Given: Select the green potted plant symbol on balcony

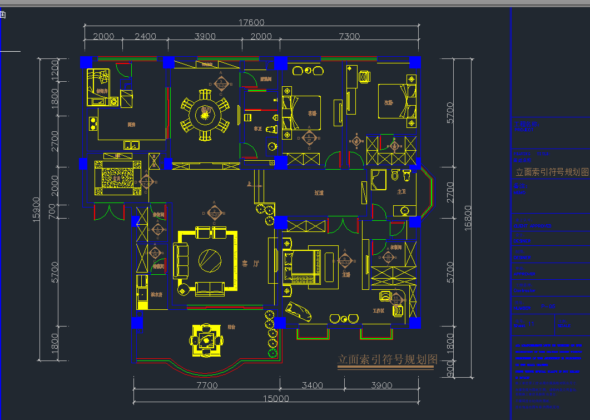Looking at the screenshot, I should tap(272, 353).
